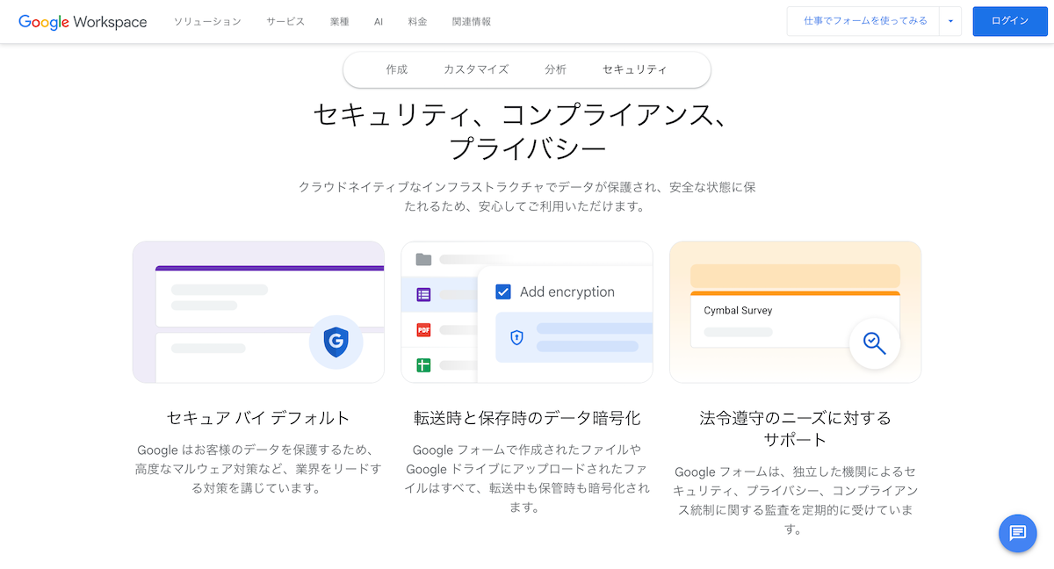The width and height of the screenshot is (1054, 569).
Task: Open the Google Workspace logo home link
Action: 83,21
